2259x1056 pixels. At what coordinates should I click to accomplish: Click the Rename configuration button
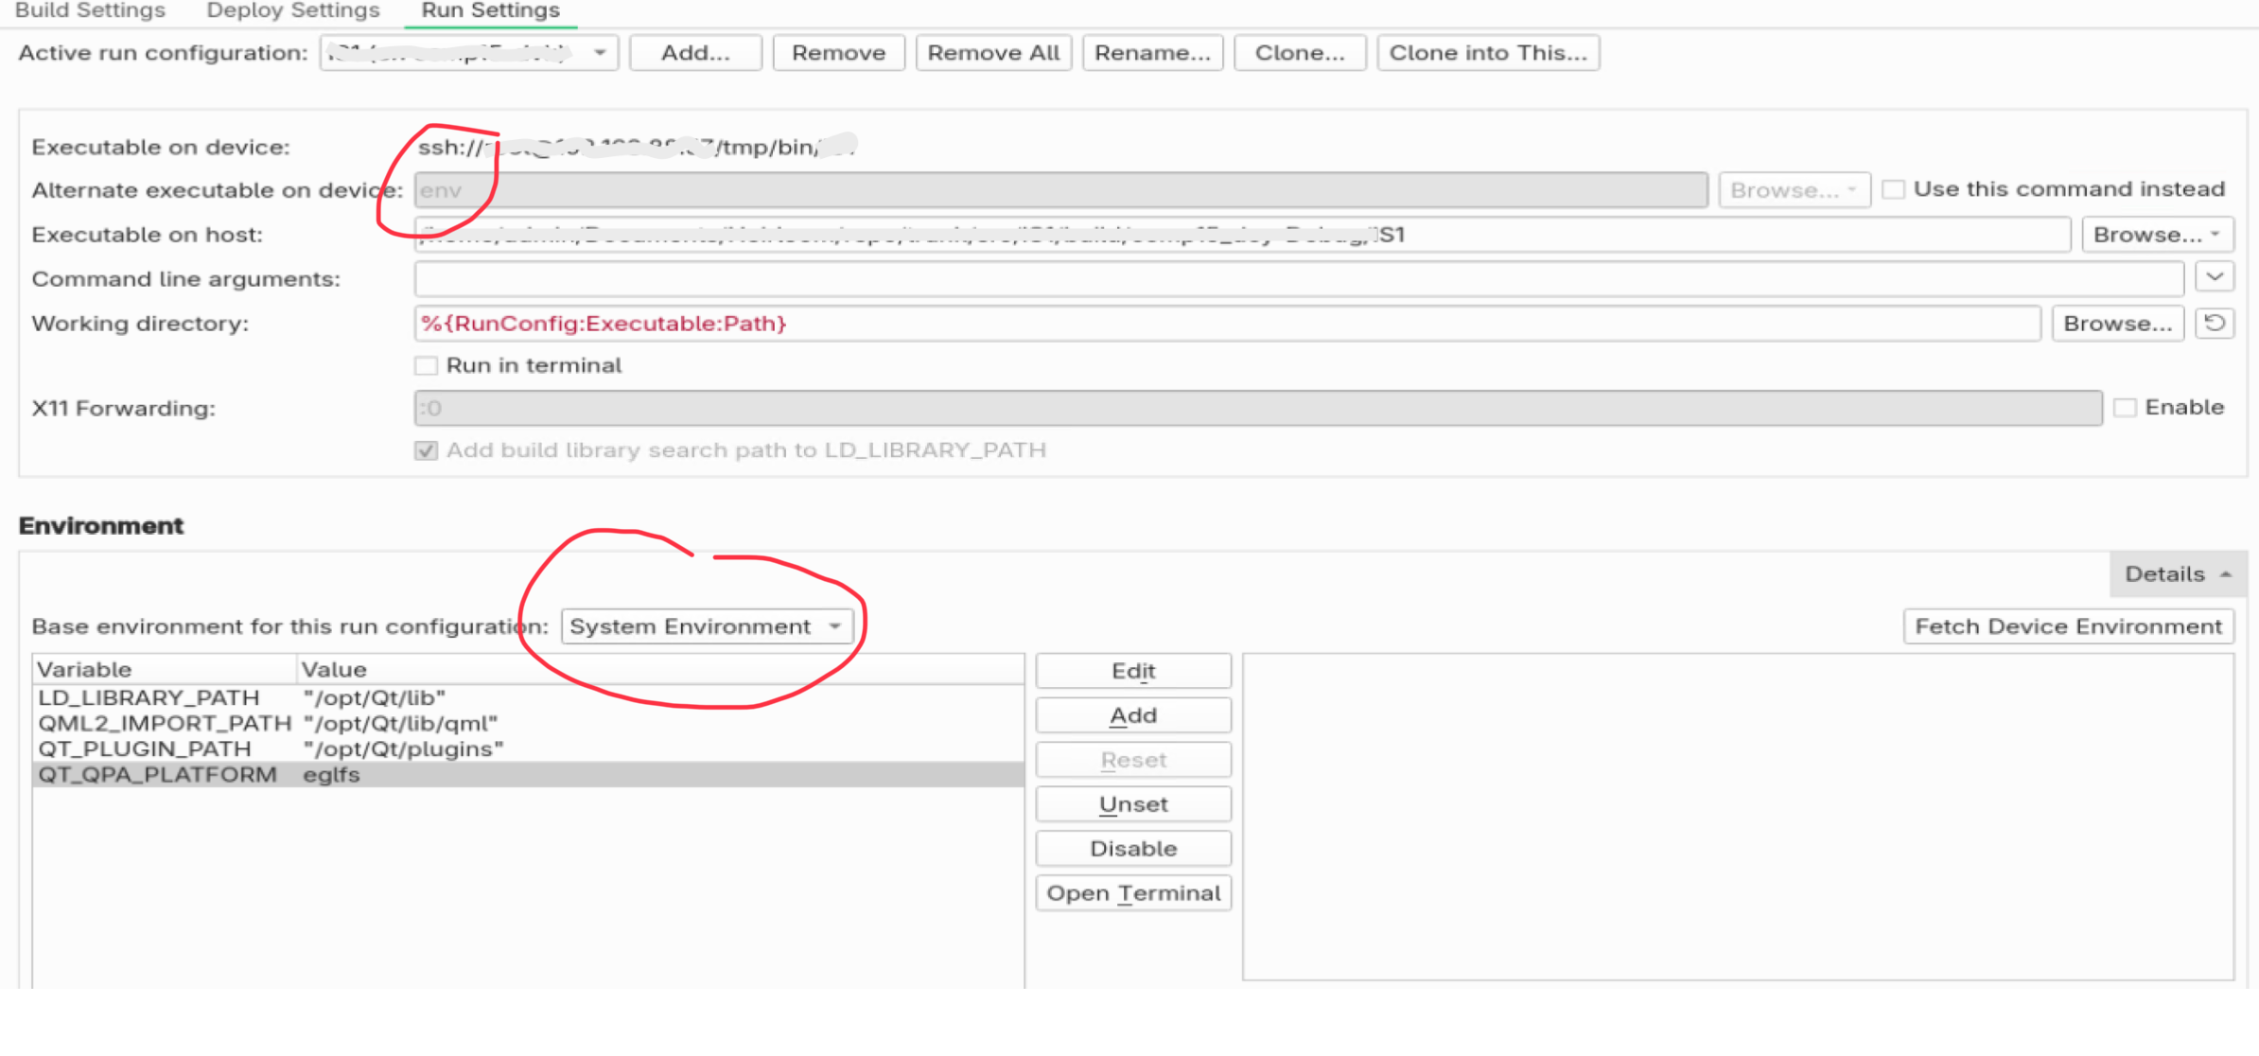click(1151, 53)
